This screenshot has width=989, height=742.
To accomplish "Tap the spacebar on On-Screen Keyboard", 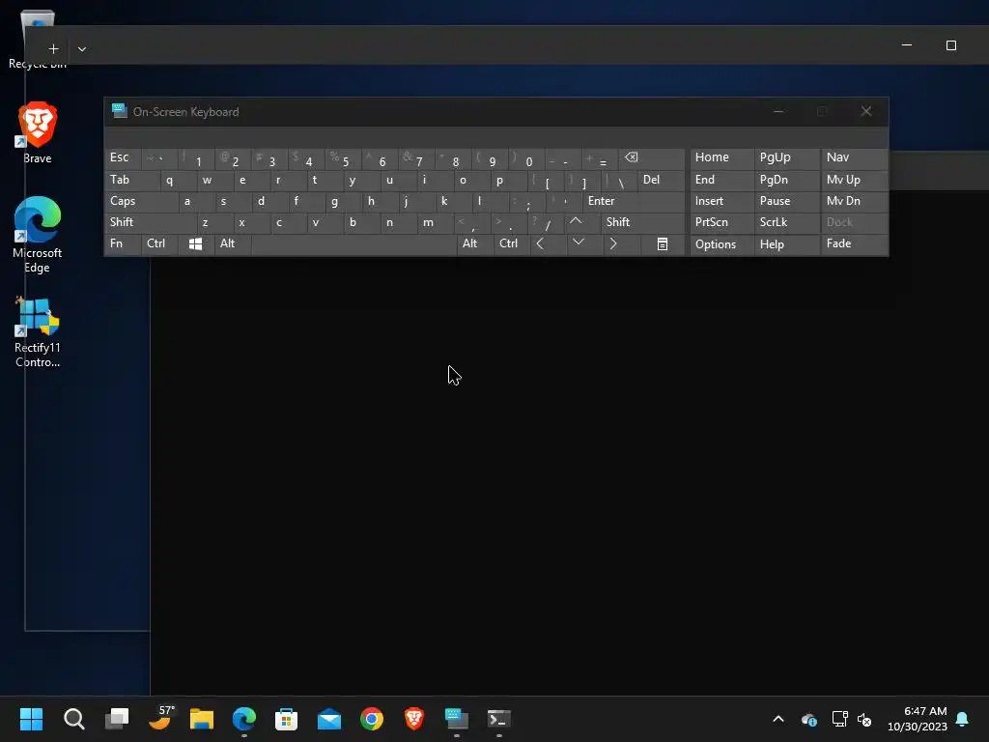I will pyautogui.click(x=353, y=243).
